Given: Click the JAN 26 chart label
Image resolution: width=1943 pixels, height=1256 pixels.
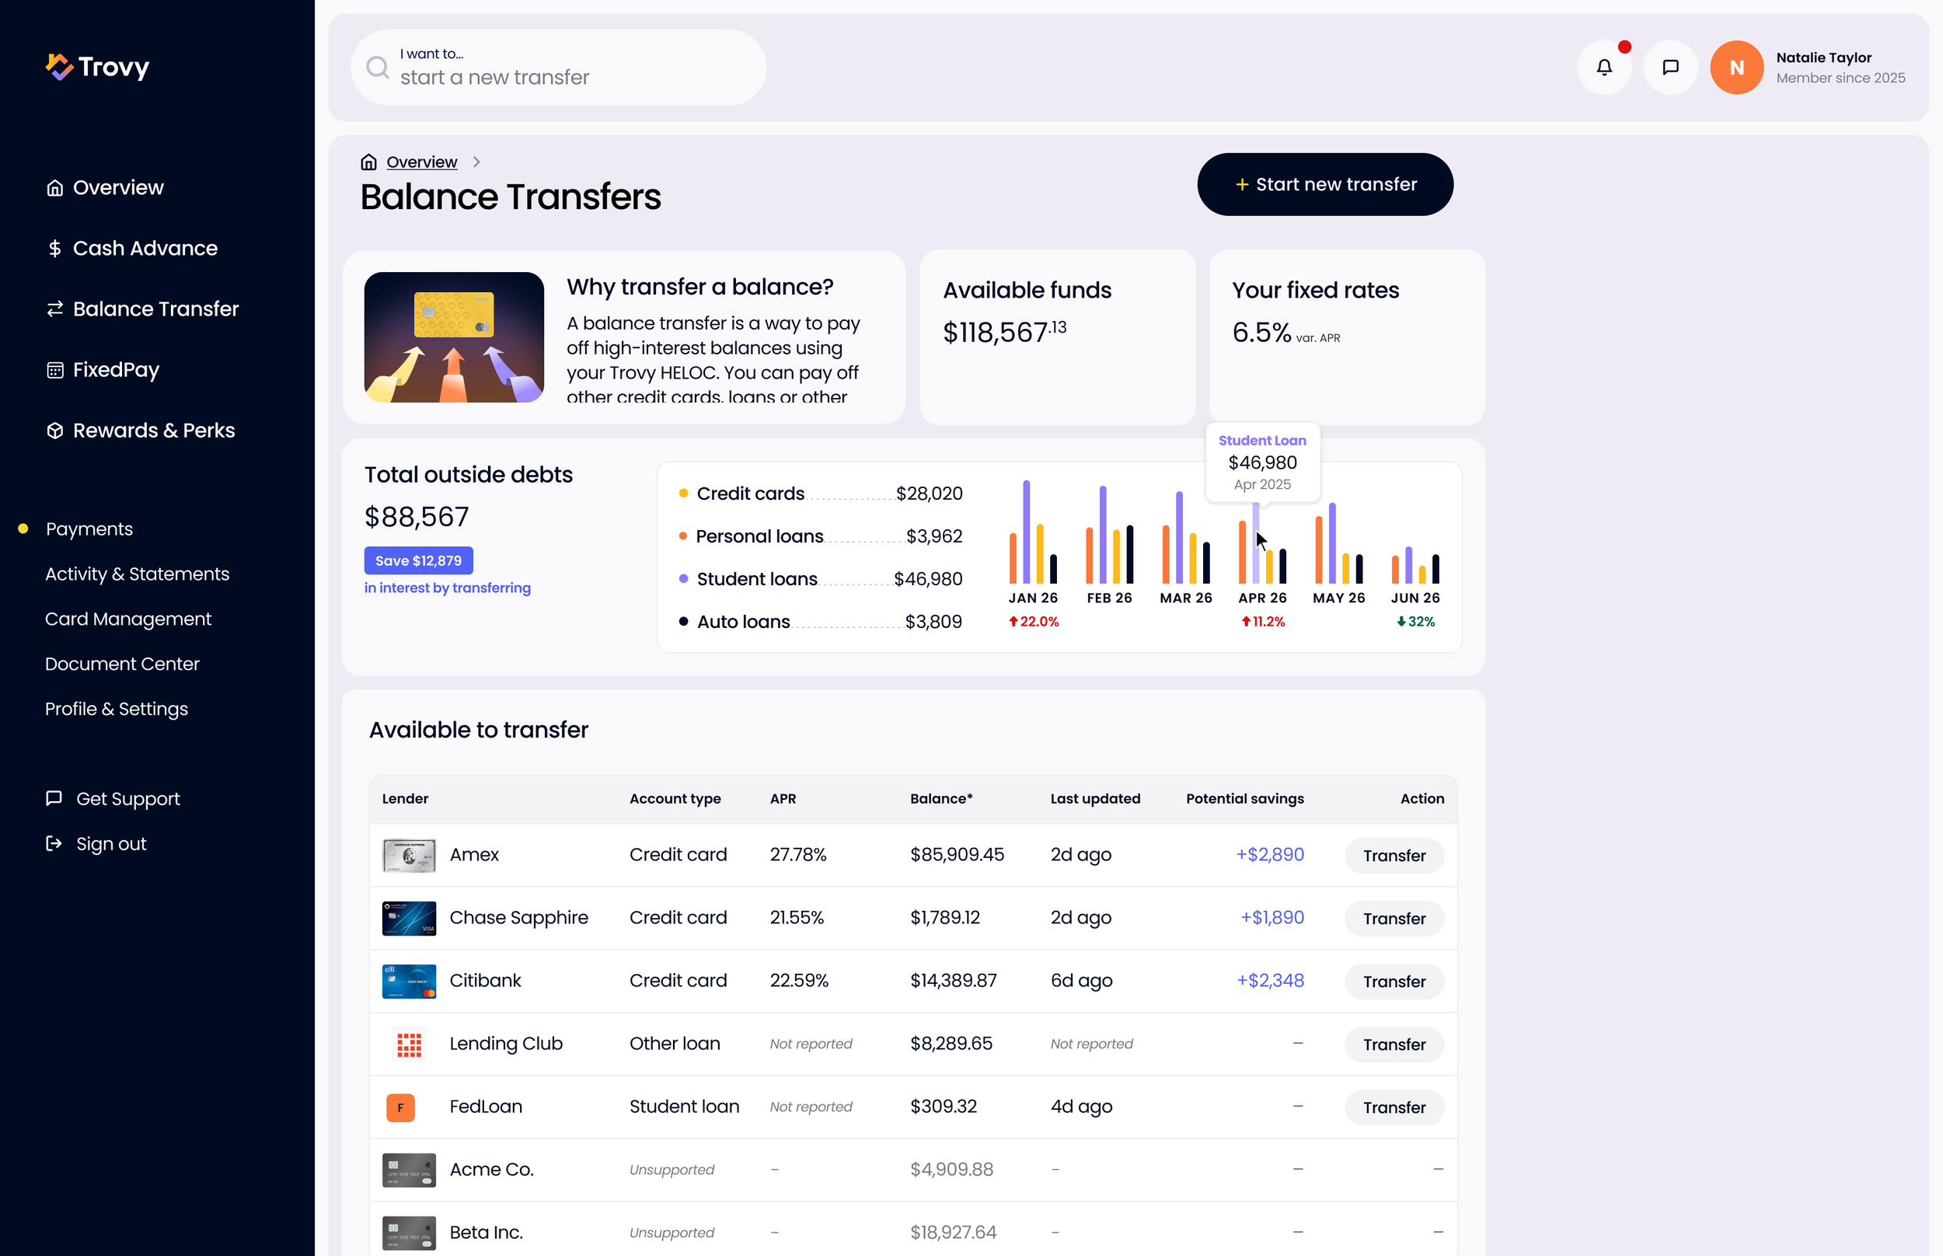Looking at the screenshot, I should (1033, 598).
